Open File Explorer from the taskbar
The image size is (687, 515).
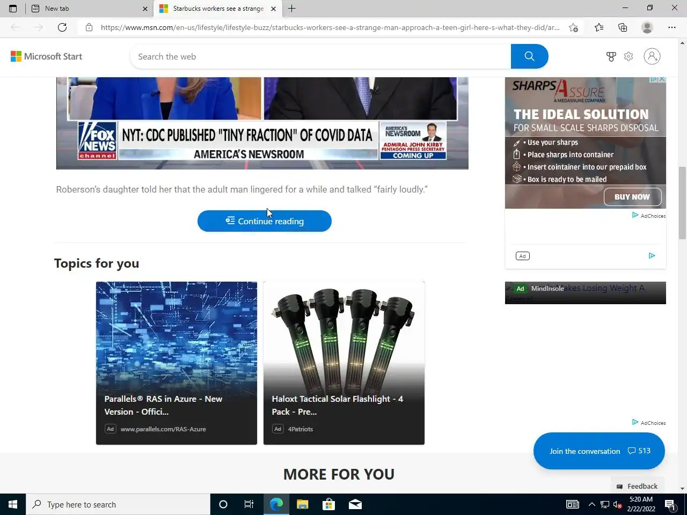pyautogui.click(x=303, y=504)
